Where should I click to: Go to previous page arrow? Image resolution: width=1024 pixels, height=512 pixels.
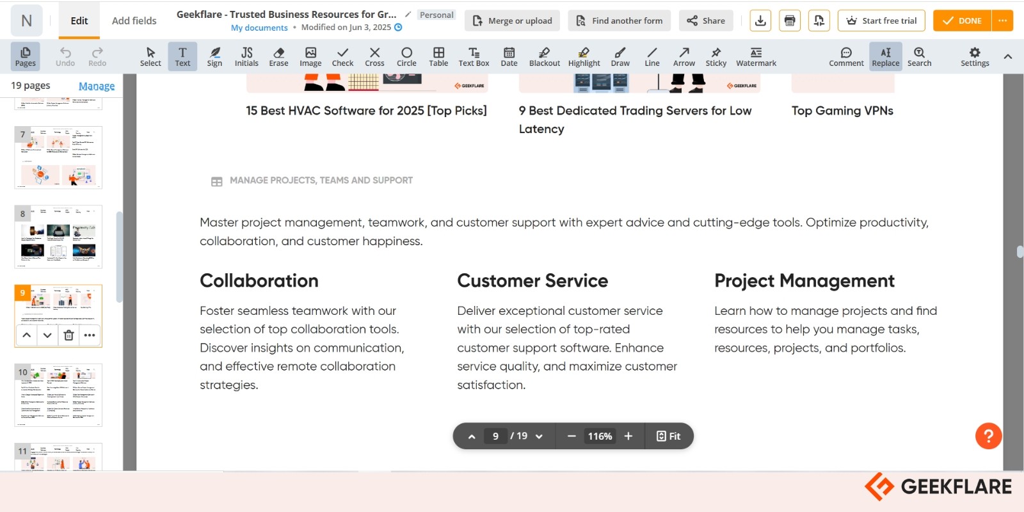472,436
